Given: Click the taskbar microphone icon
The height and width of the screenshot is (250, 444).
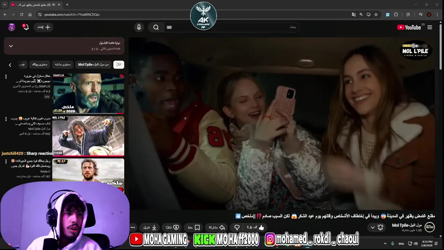Looking at the screenshot, I should pos(393,244).
